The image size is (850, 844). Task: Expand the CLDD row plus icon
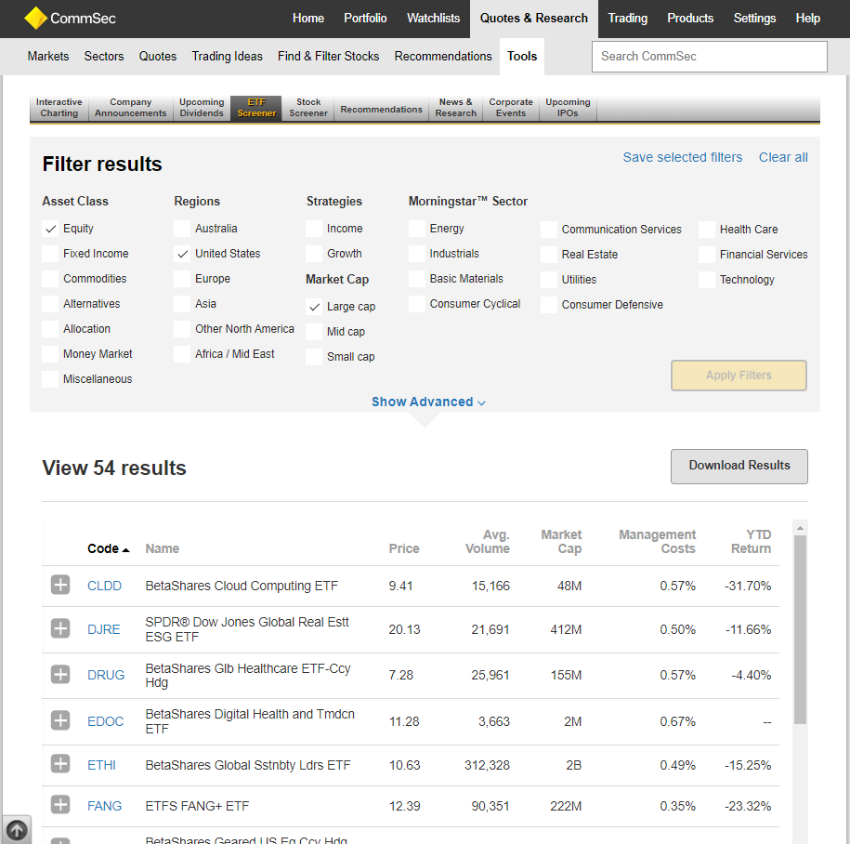[60, 585]
